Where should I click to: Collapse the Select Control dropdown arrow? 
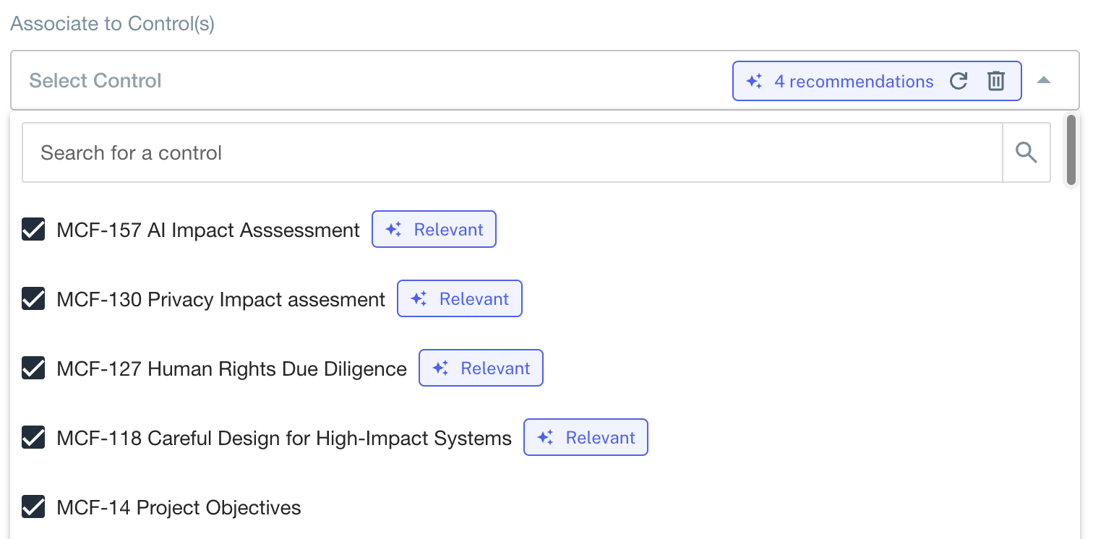(x=1044, y=81)
